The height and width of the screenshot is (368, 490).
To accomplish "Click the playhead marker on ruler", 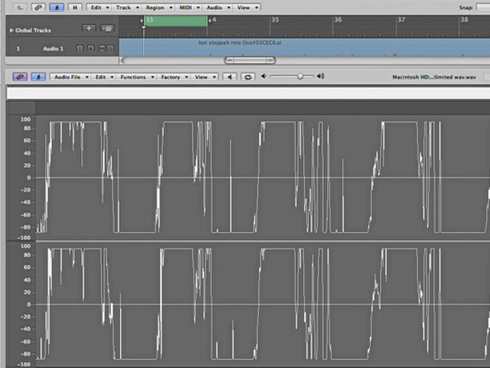I will tap(143, 28).
